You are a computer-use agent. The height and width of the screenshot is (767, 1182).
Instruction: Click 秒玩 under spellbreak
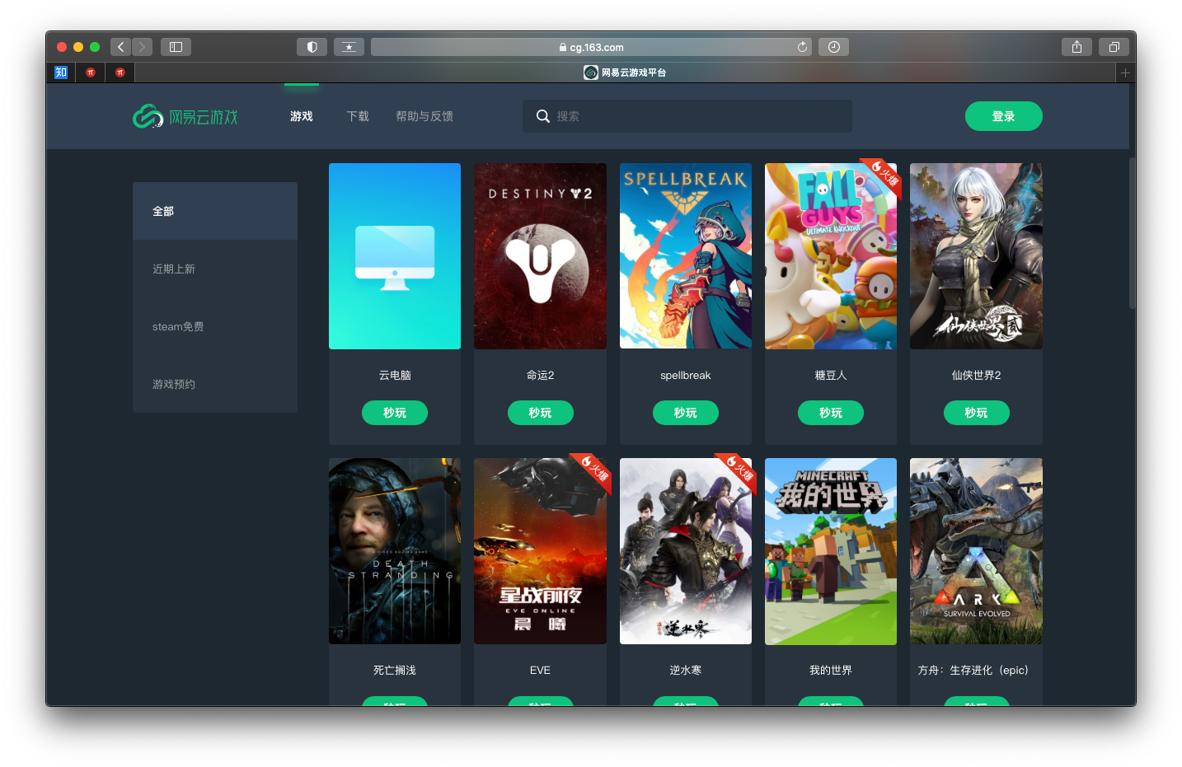[686, 413]
